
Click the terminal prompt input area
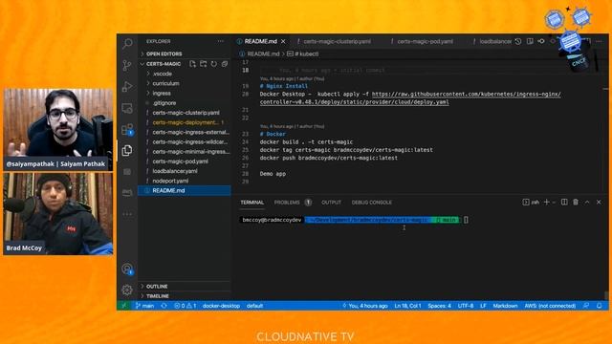click(466, 220)
